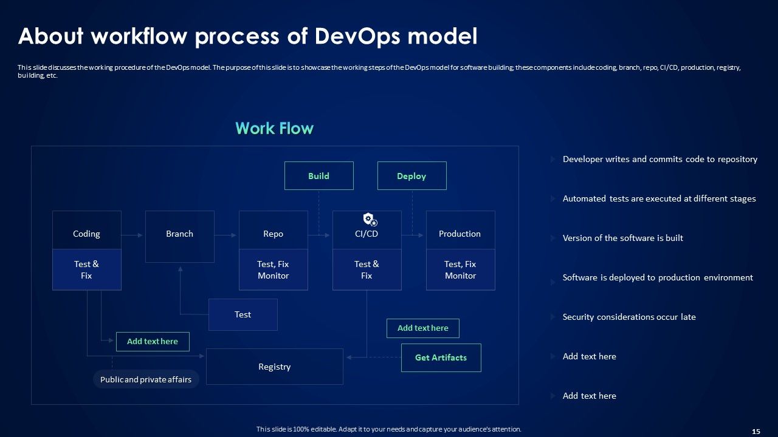Image resolution: width=778 pixels, height=437 pixels.
Task: Select the 'Build' label above Repo
Action: pos(319,175)
